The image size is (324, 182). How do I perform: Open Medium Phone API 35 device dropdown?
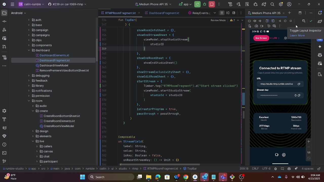coord(153,4)
